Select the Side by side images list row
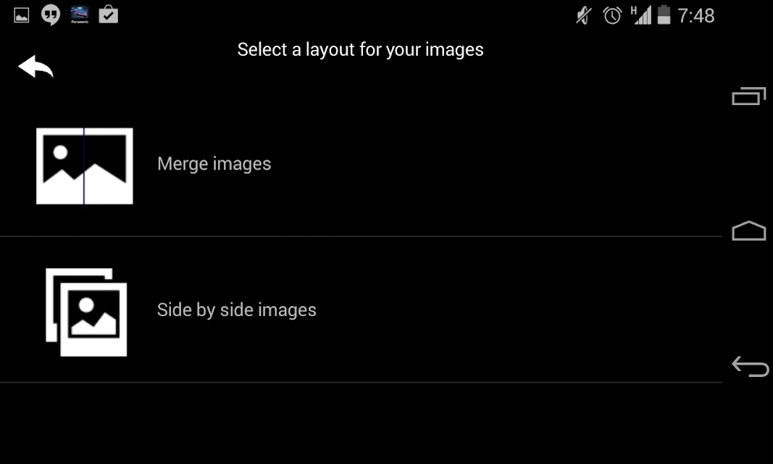This screenshot has width=773, height=464. pyautogui.click(x=361, y=310)
